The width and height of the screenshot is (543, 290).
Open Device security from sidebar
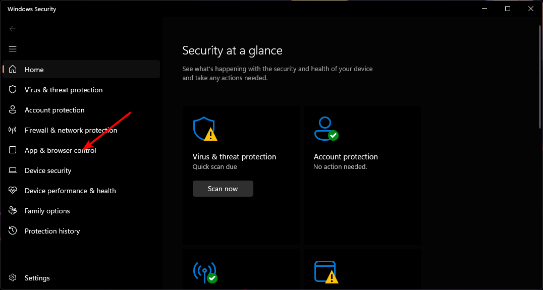(x=81, y=170)
